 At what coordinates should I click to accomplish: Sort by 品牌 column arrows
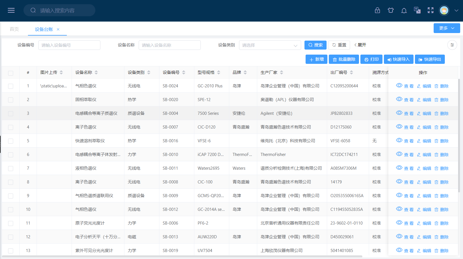tap(245, 73)
